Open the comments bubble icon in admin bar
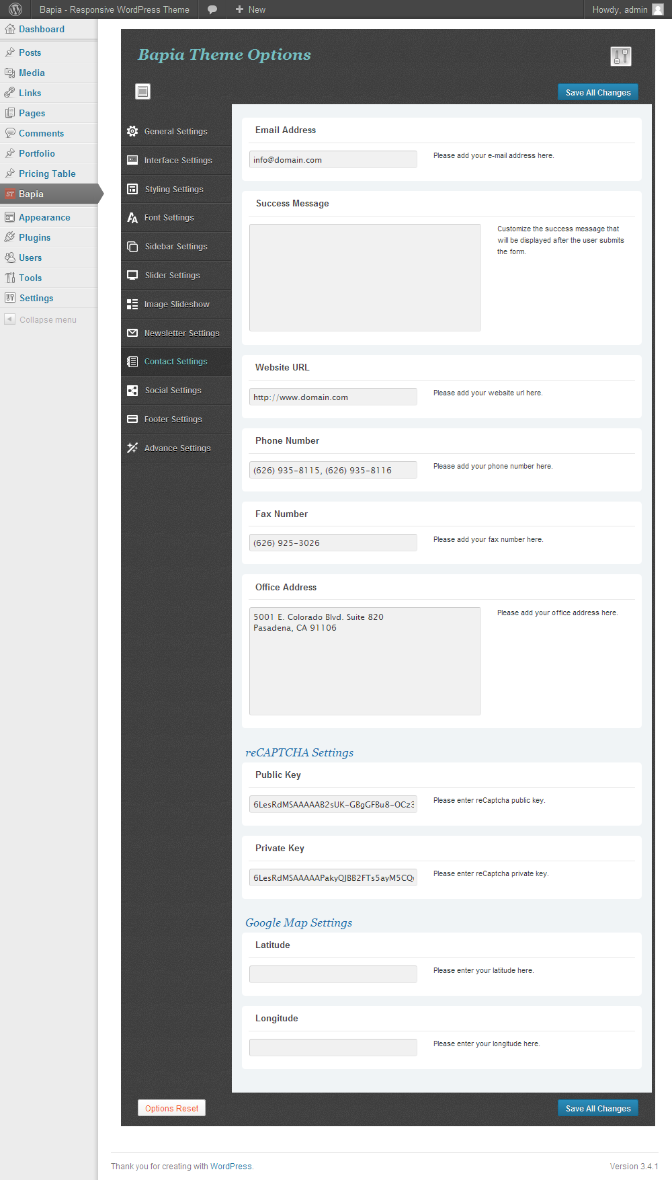Image resolution: width=672 pixels, height=1180 pixels. pyautogui.click(x=212, y=9)
